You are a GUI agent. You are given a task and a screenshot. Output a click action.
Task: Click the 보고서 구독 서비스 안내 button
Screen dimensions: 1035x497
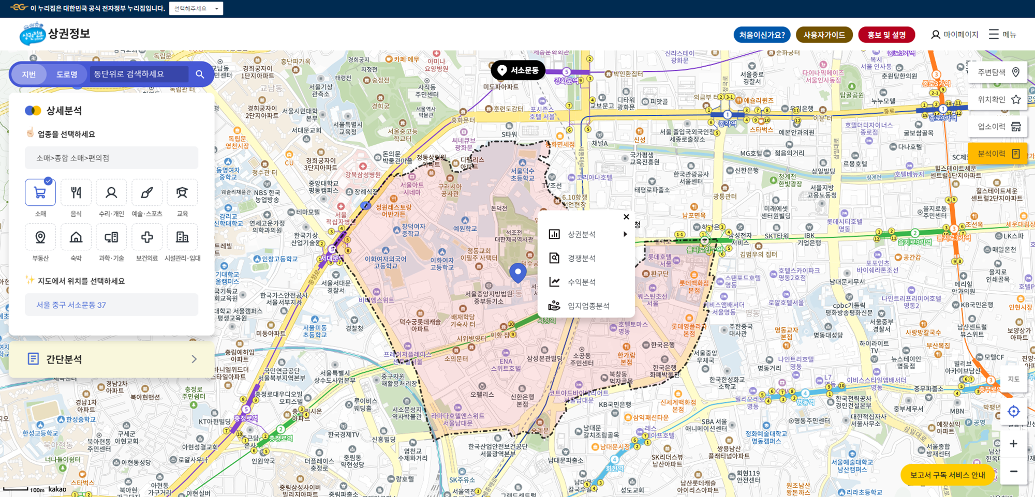pyautogui.click(x=947, y=474)
